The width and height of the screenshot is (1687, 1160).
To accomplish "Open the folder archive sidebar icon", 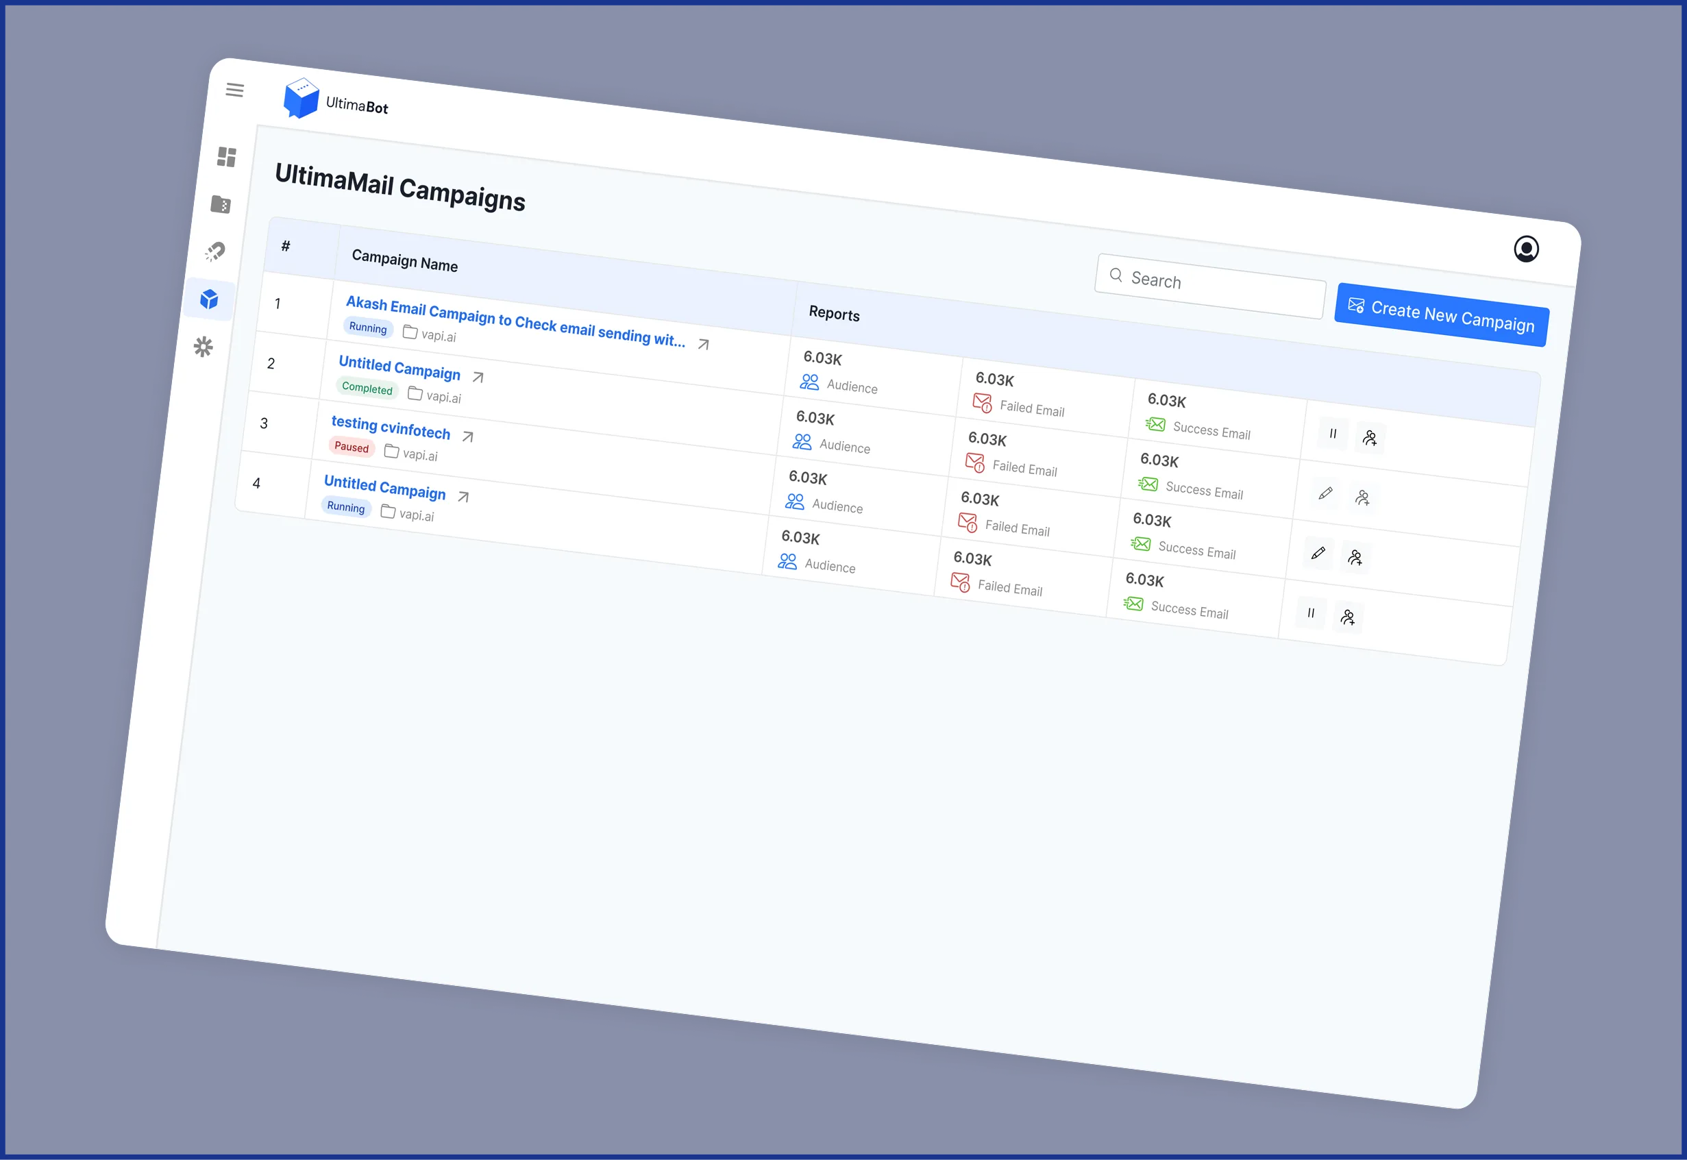I will (x=221, y=204).
